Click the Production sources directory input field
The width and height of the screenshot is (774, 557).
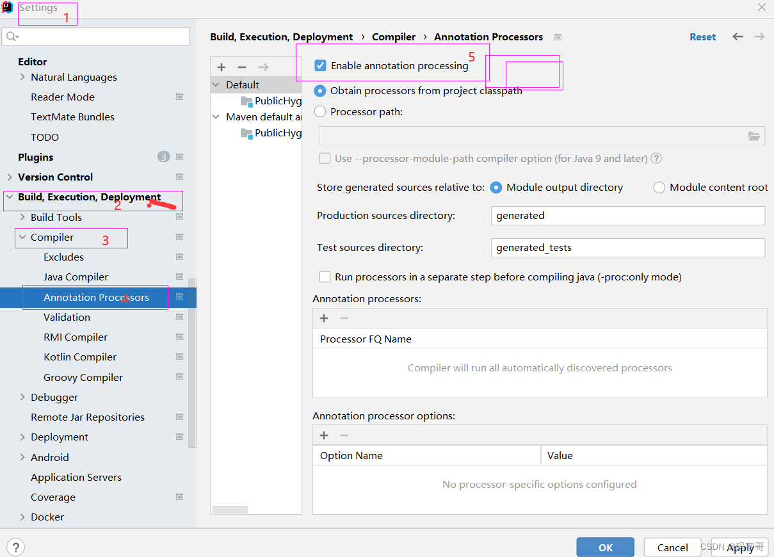point(627,216)
